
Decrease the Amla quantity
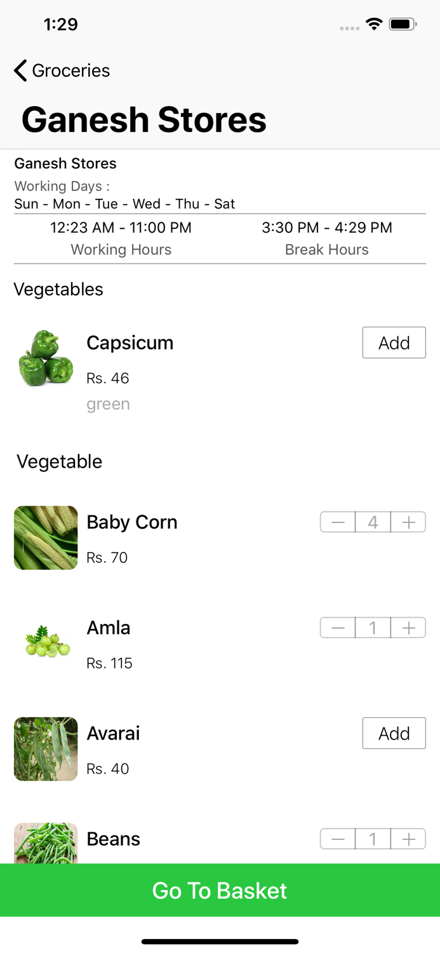[337, 627]
